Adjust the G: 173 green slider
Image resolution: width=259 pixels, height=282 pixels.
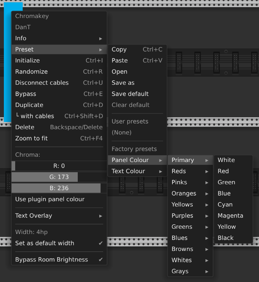tap(59, 177)
